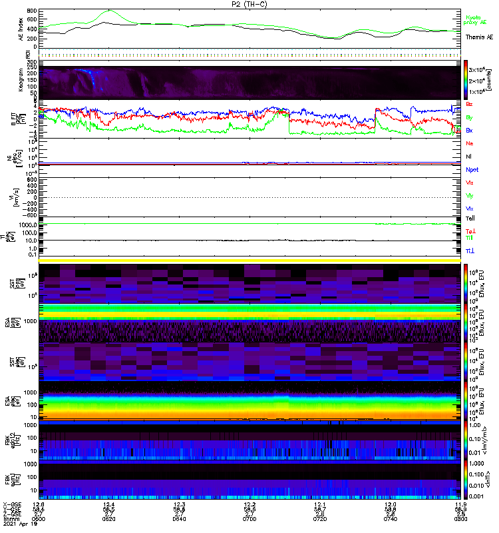Click the bright blue streak in the Keogram
Viewport: 499px width, 533px height.
[92, 79]
